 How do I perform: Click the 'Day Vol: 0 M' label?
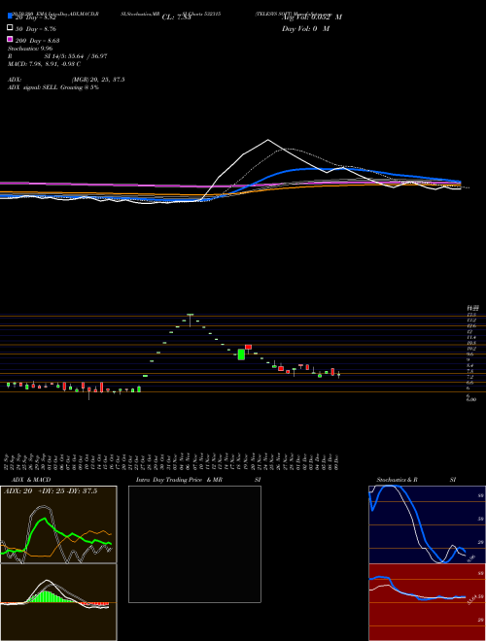[305, 28]
